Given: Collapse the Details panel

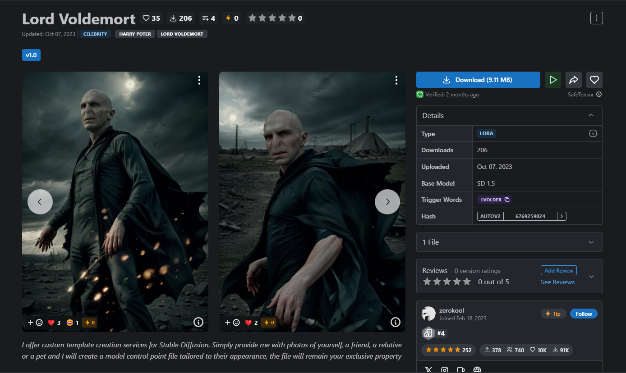Looking at the screenshot, I should pos(591,115).
